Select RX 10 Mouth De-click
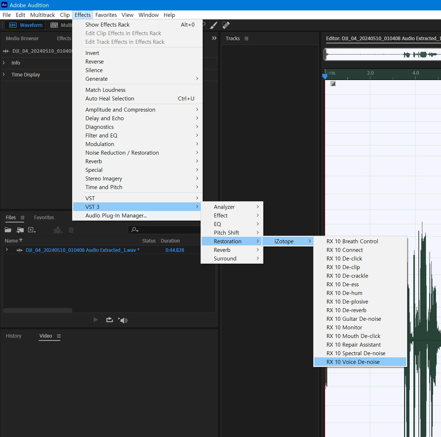Screen dimensions: 441x437 [360, 336]
